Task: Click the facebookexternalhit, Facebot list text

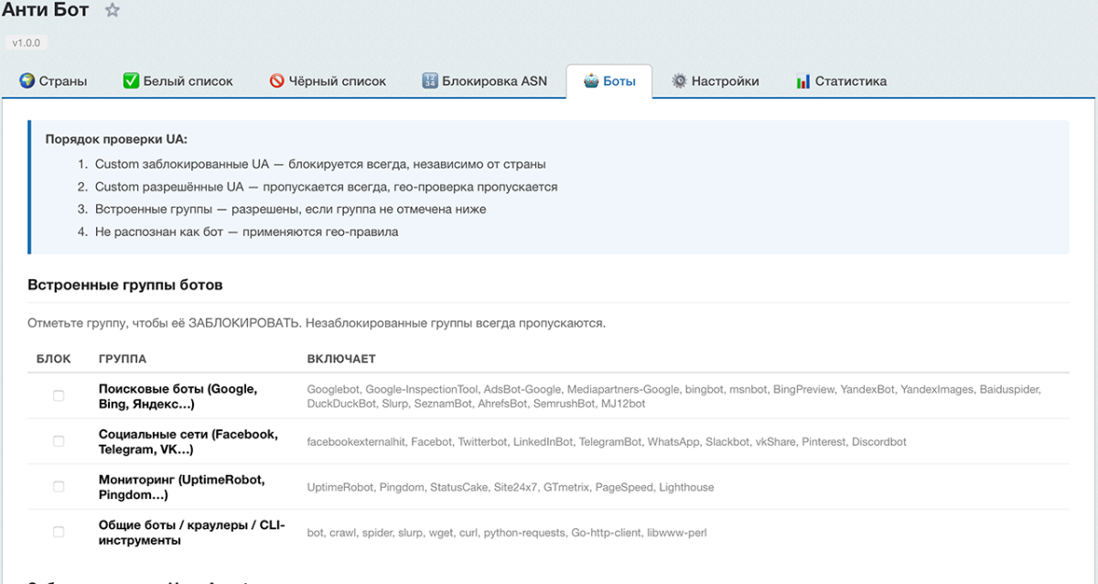Action: (607, 442)
